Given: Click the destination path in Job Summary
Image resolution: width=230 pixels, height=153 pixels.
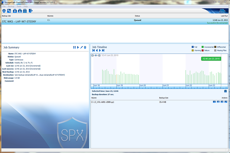Looking at the screenshot, I should (x=40, y=75).
